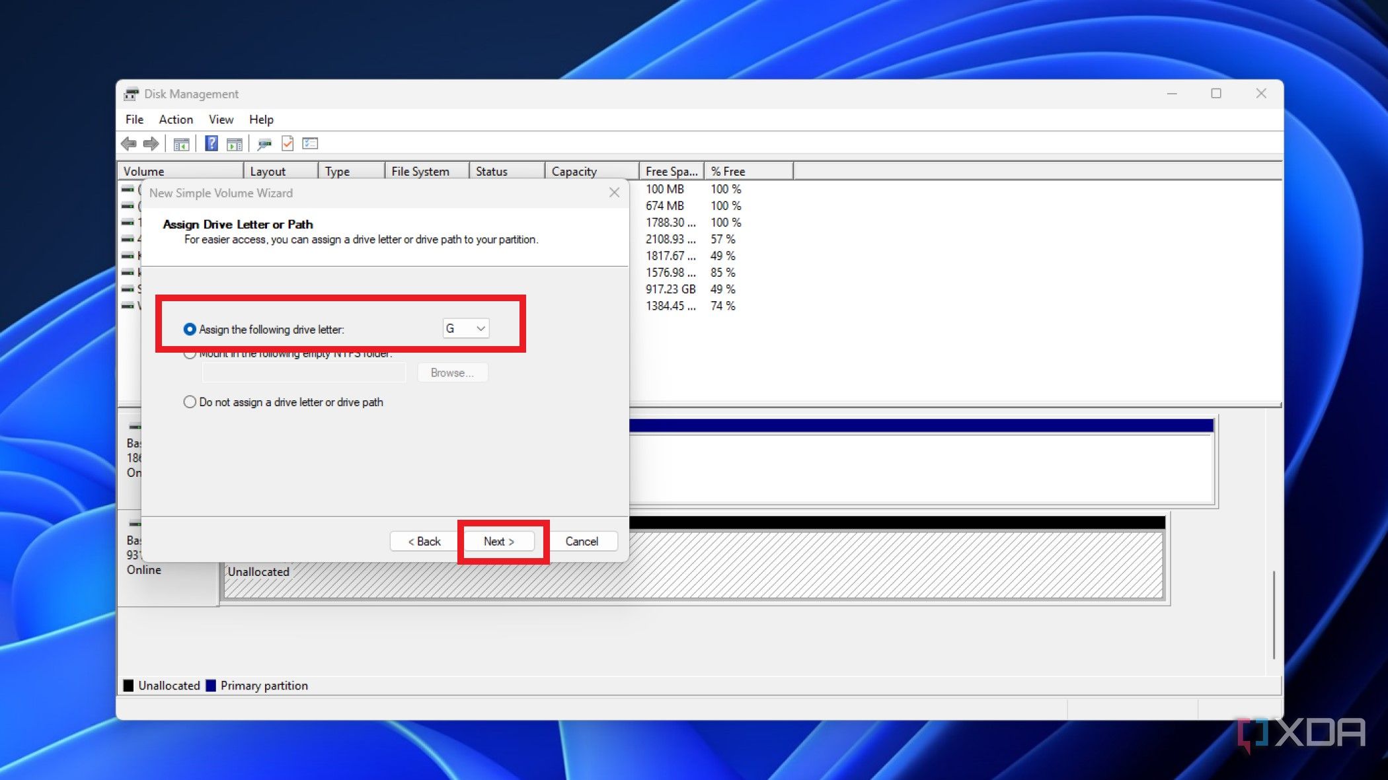Image resolution: width=1388 pixels, height=780 pixels.
Task: Click the Connect/rescan disk toolbar icon
Action: tap(264, 143)
